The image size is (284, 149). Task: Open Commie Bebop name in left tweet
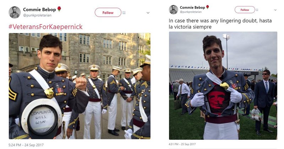click(39, 9)
